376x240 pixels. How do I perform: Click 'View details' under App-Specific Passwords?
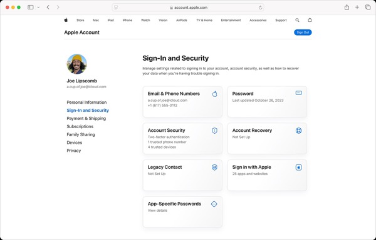coord(157,211)
